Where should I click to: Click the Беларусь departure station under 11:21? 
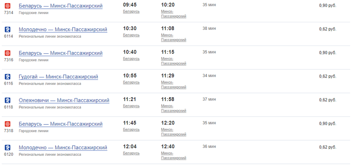coord(131,106)
